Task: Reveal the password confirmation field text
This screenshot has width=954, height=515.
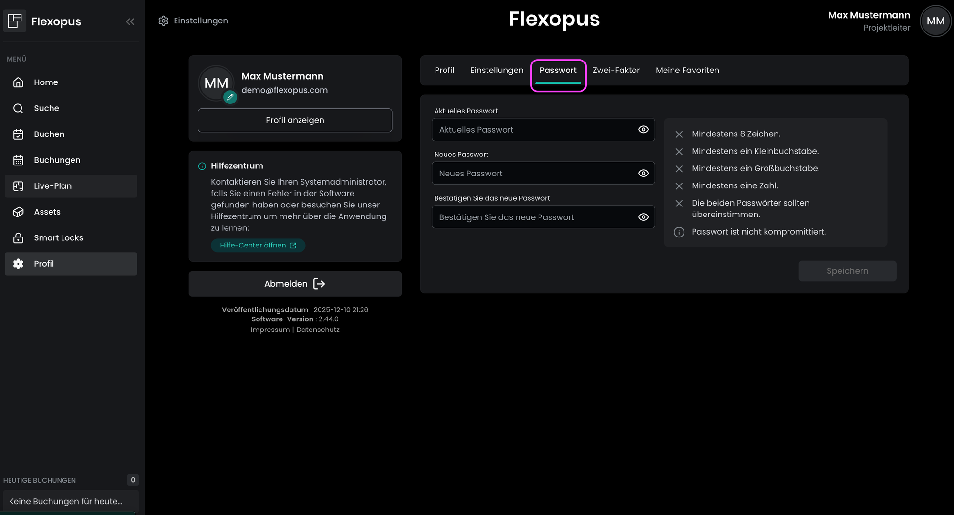Action: pyautogui.click(x=643, y=217)
